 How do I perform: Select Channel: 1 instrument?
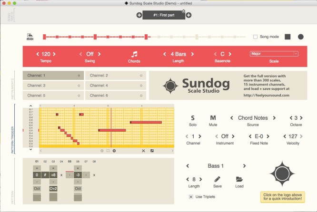point(53,75)
